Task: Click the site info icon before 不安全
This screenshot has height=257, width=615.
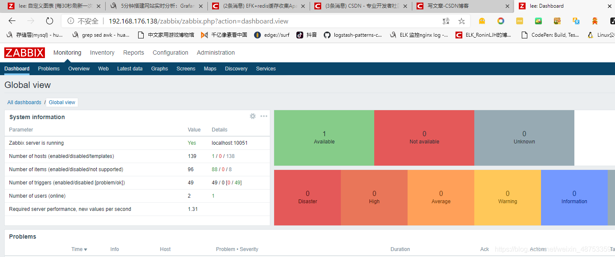Action: pyautogui.click(x=71, y=21)
